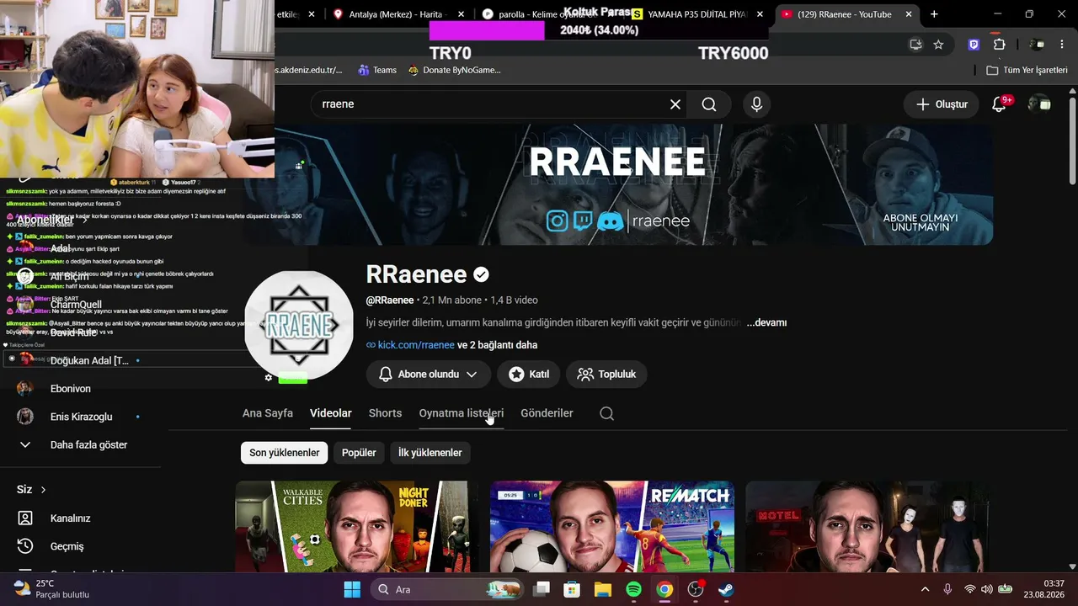This screenshot has width=1078, height=606.
Task: Open Task View on the taskbar
Action: (541, 589)
